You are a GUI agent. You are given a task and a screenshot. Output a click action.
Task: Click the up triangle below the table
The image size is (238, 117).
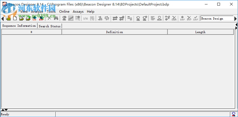pyautogui.click(x=3, y=110)
